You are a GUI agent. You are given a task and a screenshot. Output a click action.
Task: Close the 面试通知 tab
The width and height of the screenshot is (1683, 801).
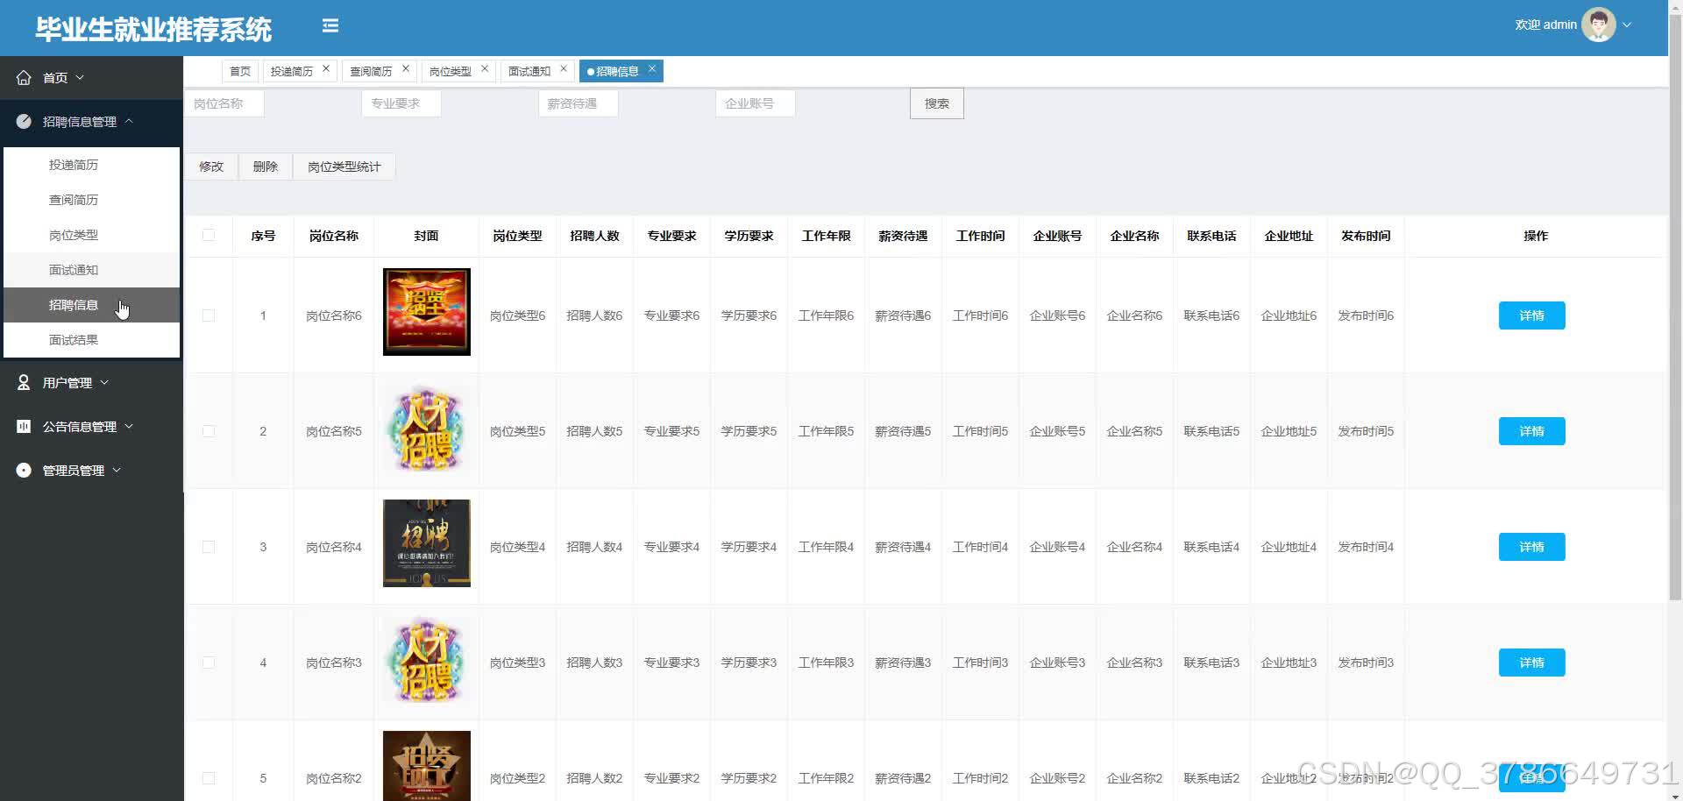coord(564,68)
